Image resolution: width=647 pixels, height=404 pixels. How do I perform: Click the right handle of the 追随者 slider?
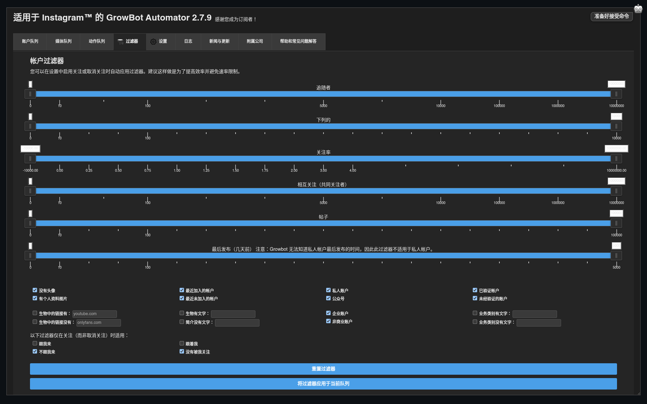(616, 94)
